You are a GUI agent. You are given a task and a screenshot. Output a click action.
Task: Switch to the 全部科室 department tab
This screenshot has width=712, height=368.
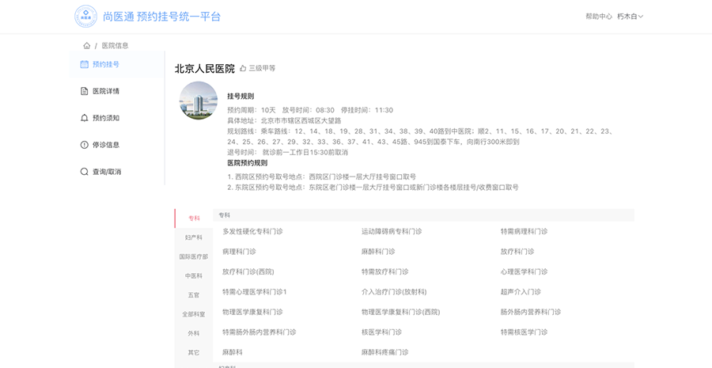click(x=194, y=314)
